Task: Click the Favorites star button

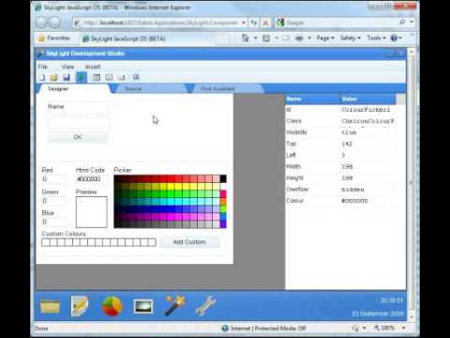Action: (53, 38)
